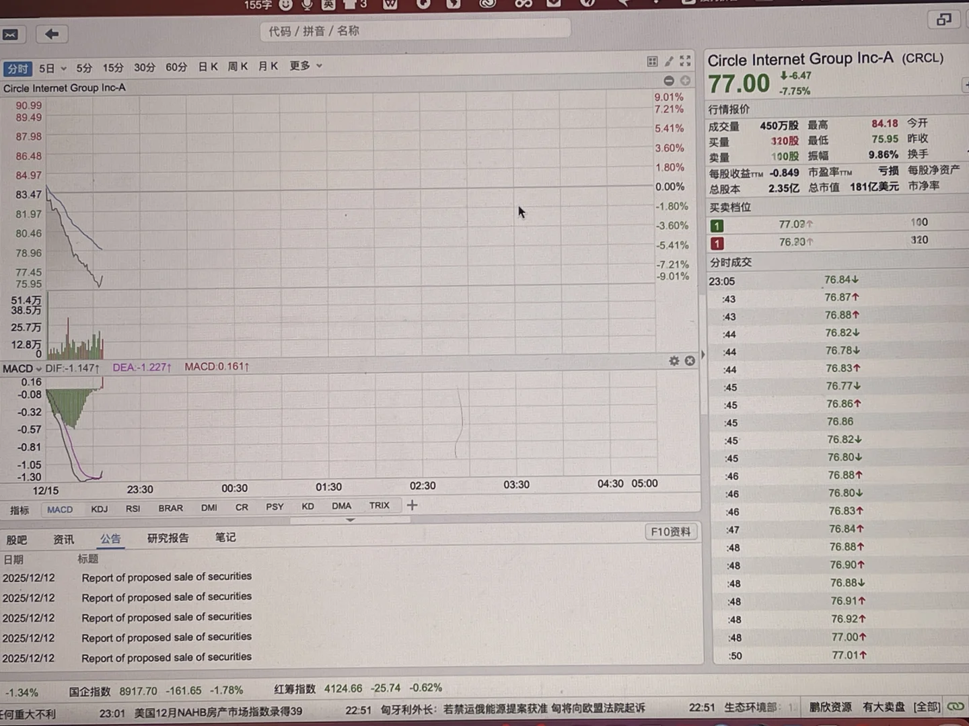
Task: Click the microphone icon in the input bar
Action: (x=307, y=5)
